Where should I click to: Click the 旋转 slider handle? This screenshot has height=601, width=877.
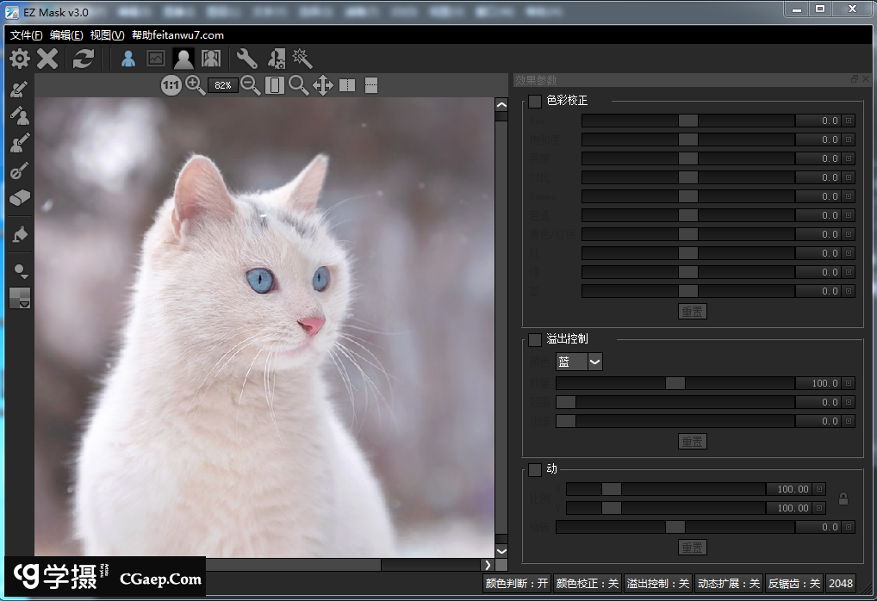[675, 527]
